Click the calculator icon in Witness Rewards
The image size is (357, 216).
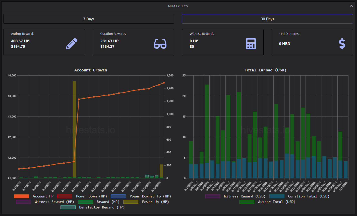pyautogui.click(x=251, y=44)
